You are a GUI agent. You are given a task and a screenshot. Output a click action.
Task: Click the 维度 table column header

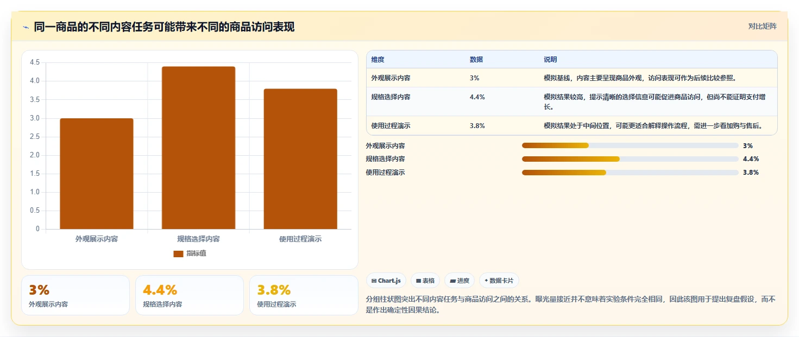378,60
